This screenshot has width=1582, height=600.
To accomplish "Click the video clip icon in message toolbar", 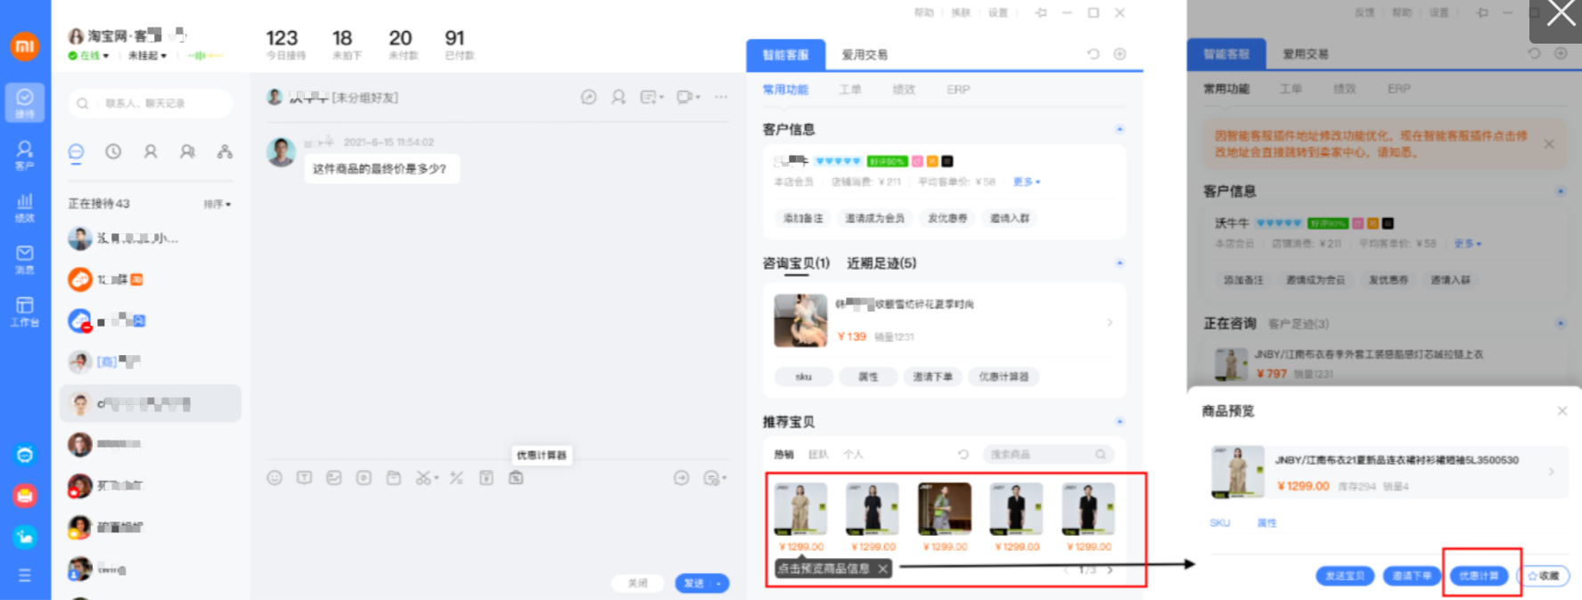I will (x=364, y=478).
